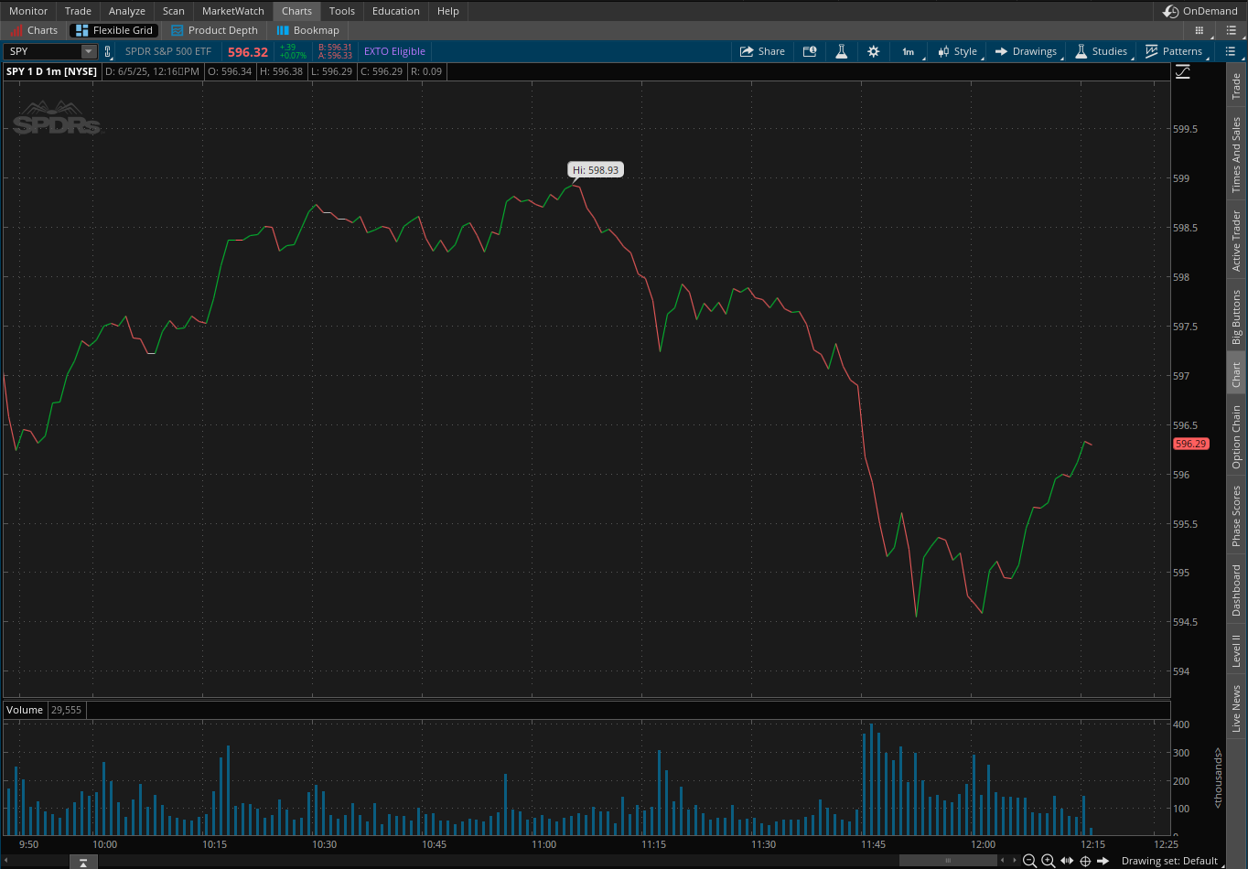Click the OnDemand button
The height and width of the screenshot is (869, 1248).
pos(1200,11)
